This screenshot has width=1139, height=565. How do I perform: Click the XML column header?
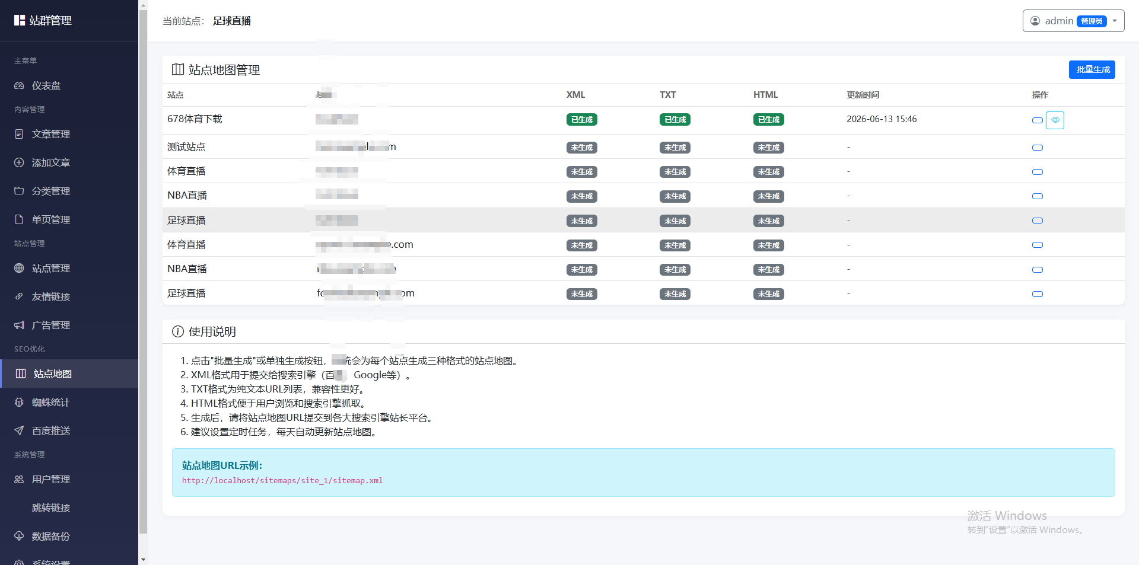point(575,95)
